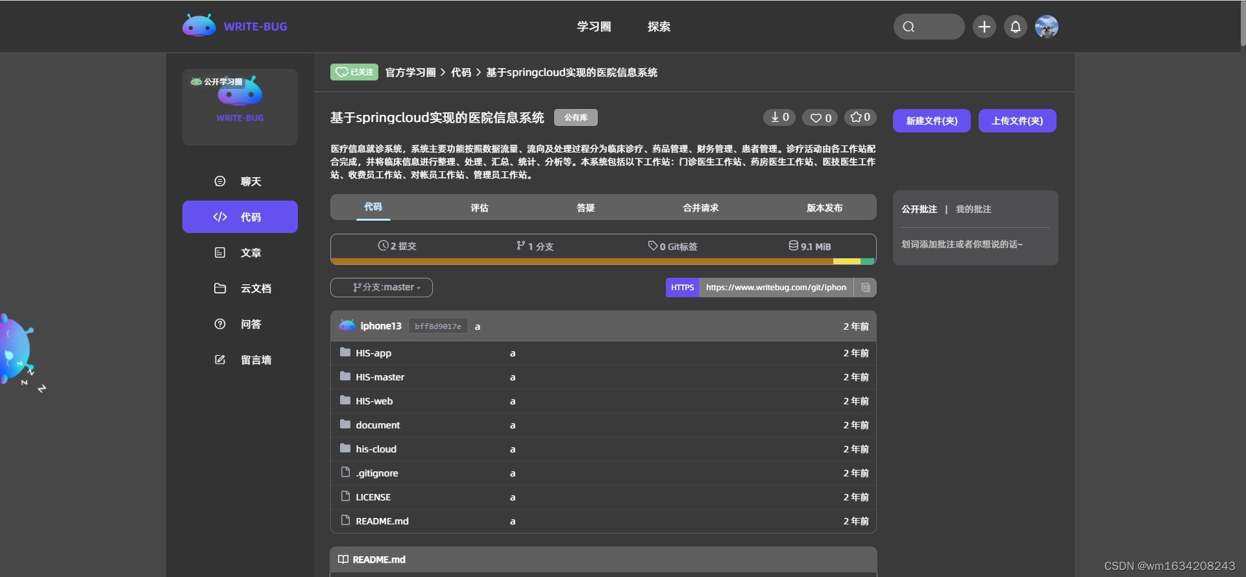1246x577 pixels.
Task: Click the iphone13 committer avatar
Action: pos(347,325)
